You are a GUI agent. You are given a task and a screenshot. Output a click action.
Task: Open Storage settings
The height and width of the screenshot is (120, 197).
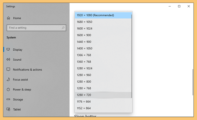point(37,99)
